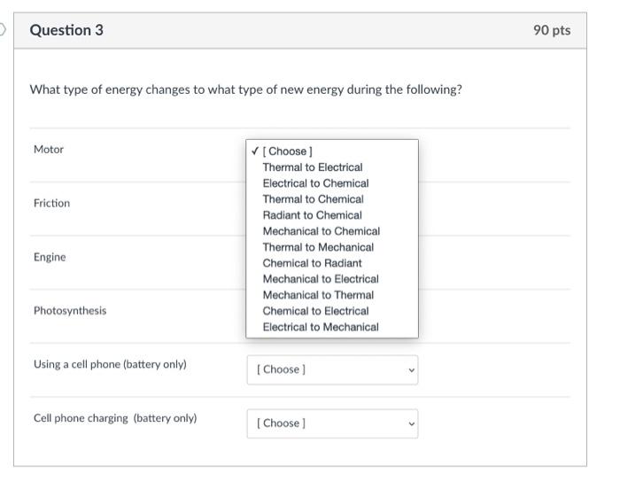Choose 'Electrical to Mechanical' option

321,327
